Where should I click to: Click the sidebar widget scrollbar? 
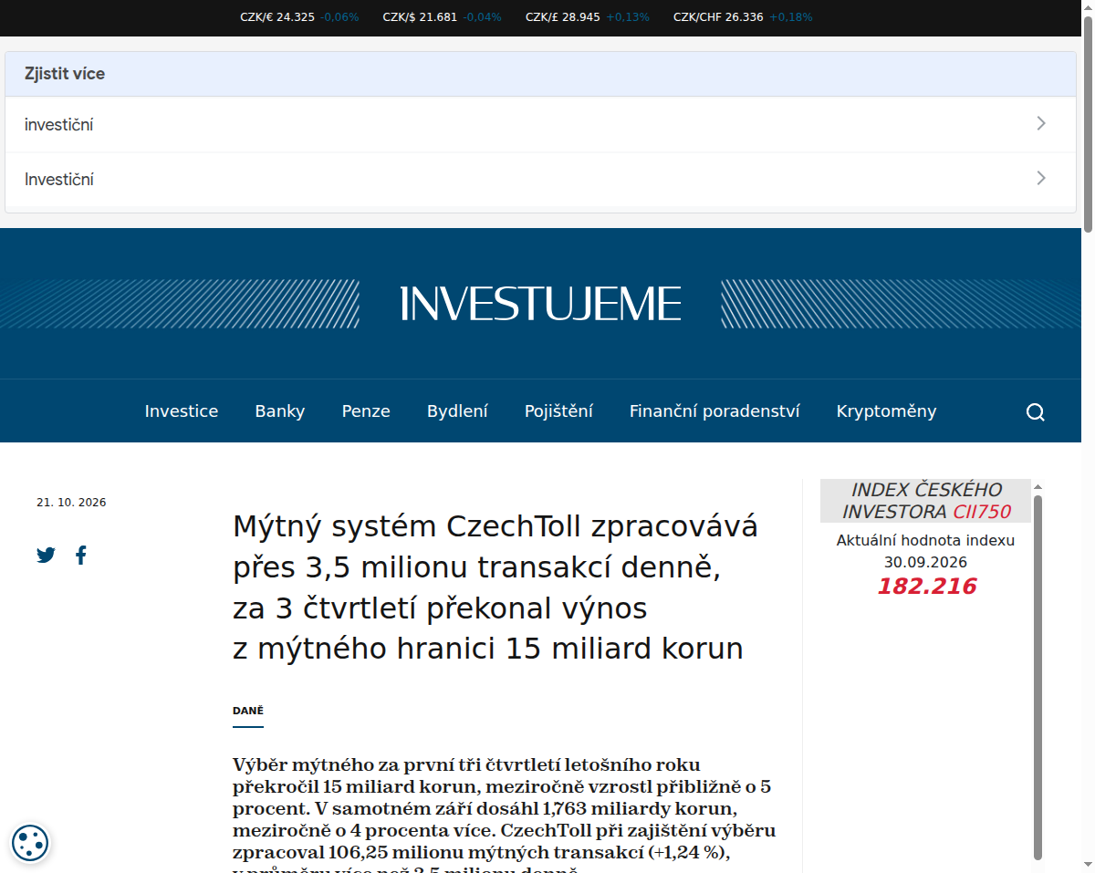click(1038, 676)
